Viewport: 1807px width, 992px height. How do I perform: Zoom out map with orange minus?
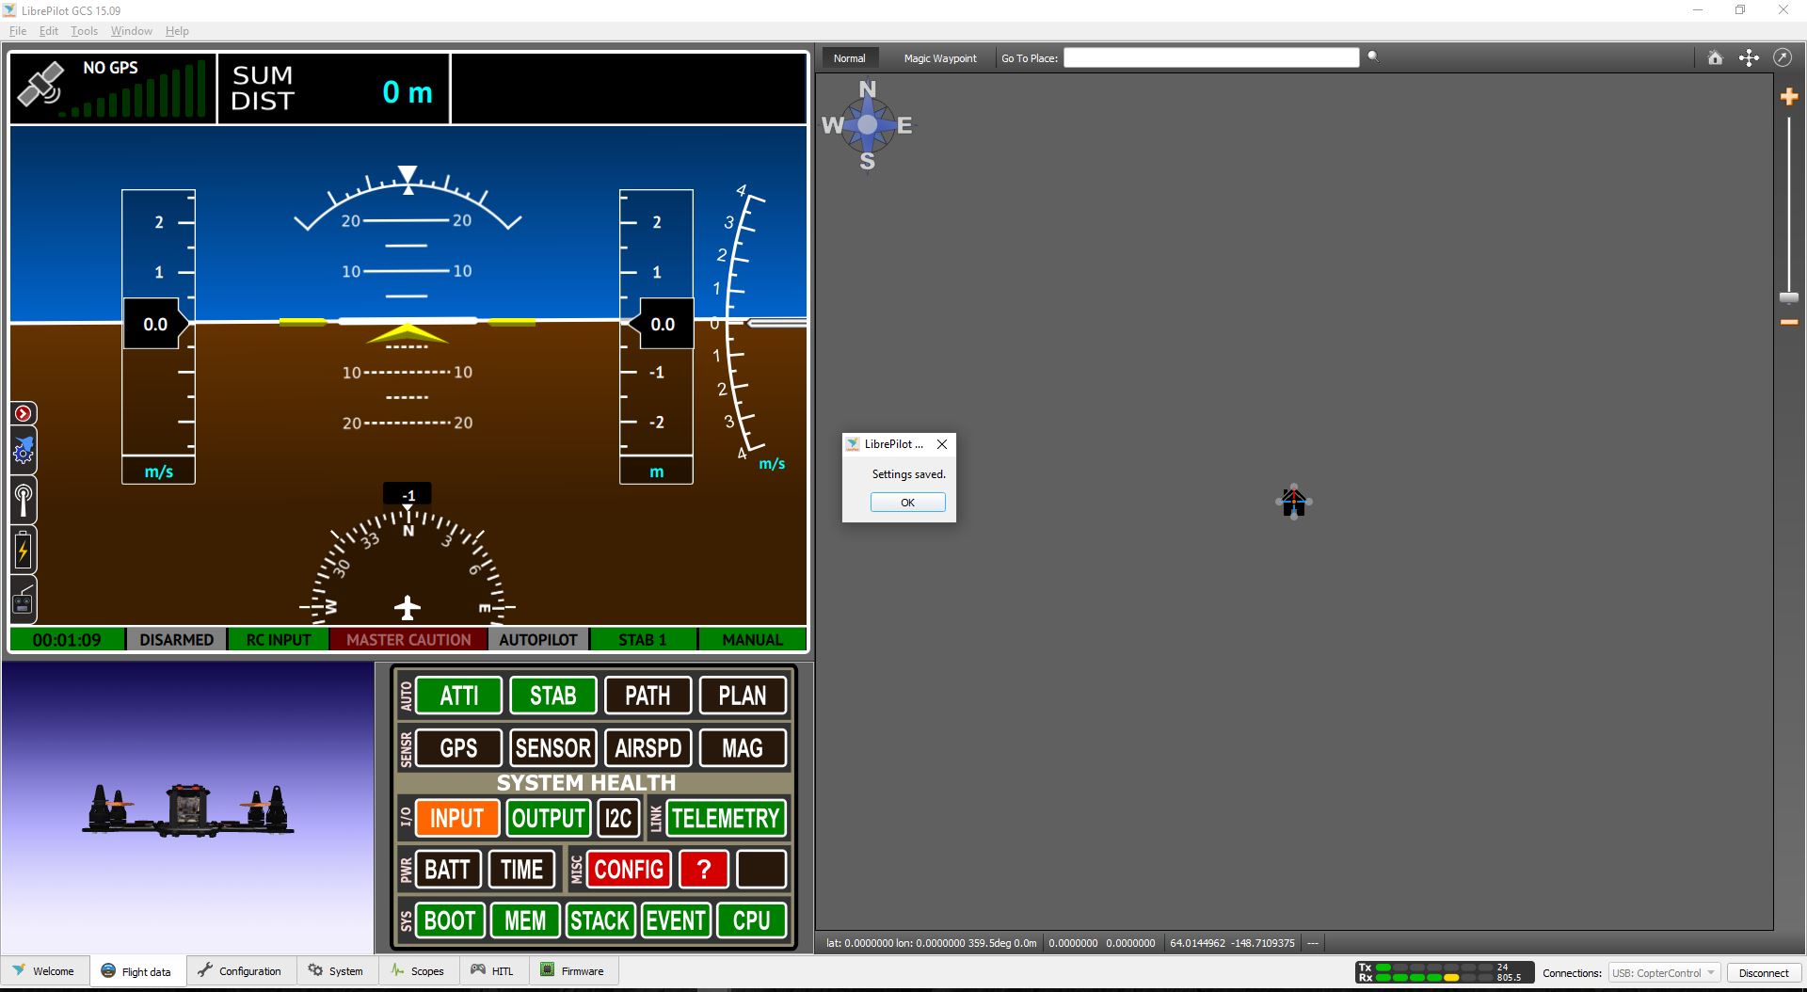pyautogui.click(x=1789, y=323)
